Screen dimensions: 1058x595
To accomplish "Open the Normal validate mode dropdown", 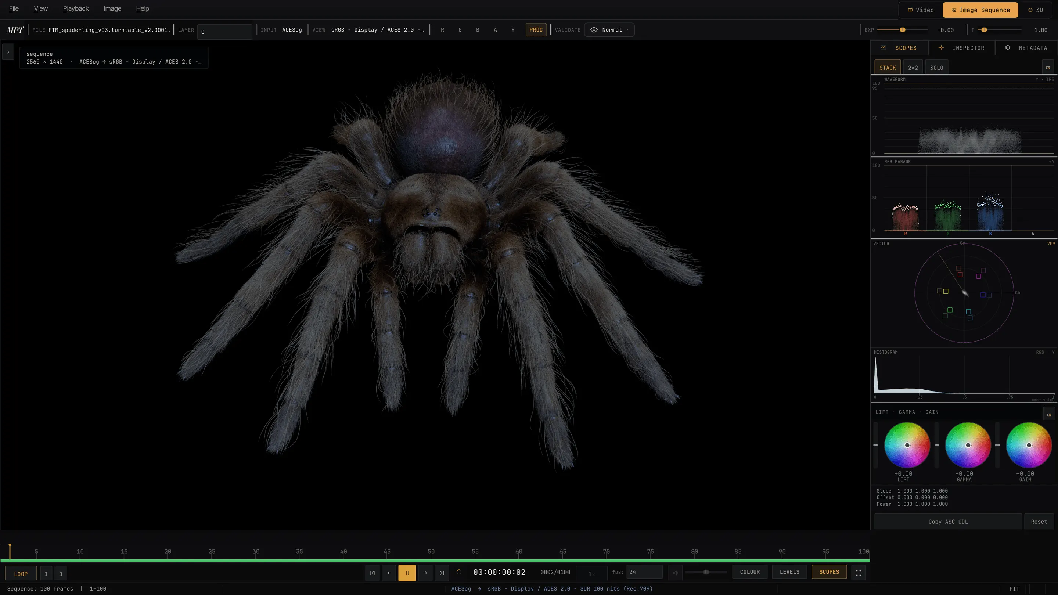I will click(x=609, y=30).
